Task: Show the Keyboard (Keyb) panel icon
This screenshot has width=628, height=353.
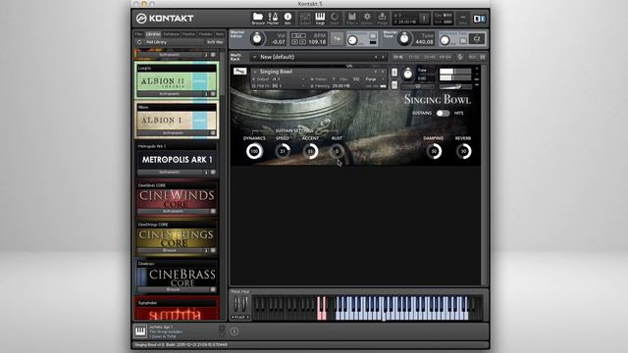Action: pos(320,18)
